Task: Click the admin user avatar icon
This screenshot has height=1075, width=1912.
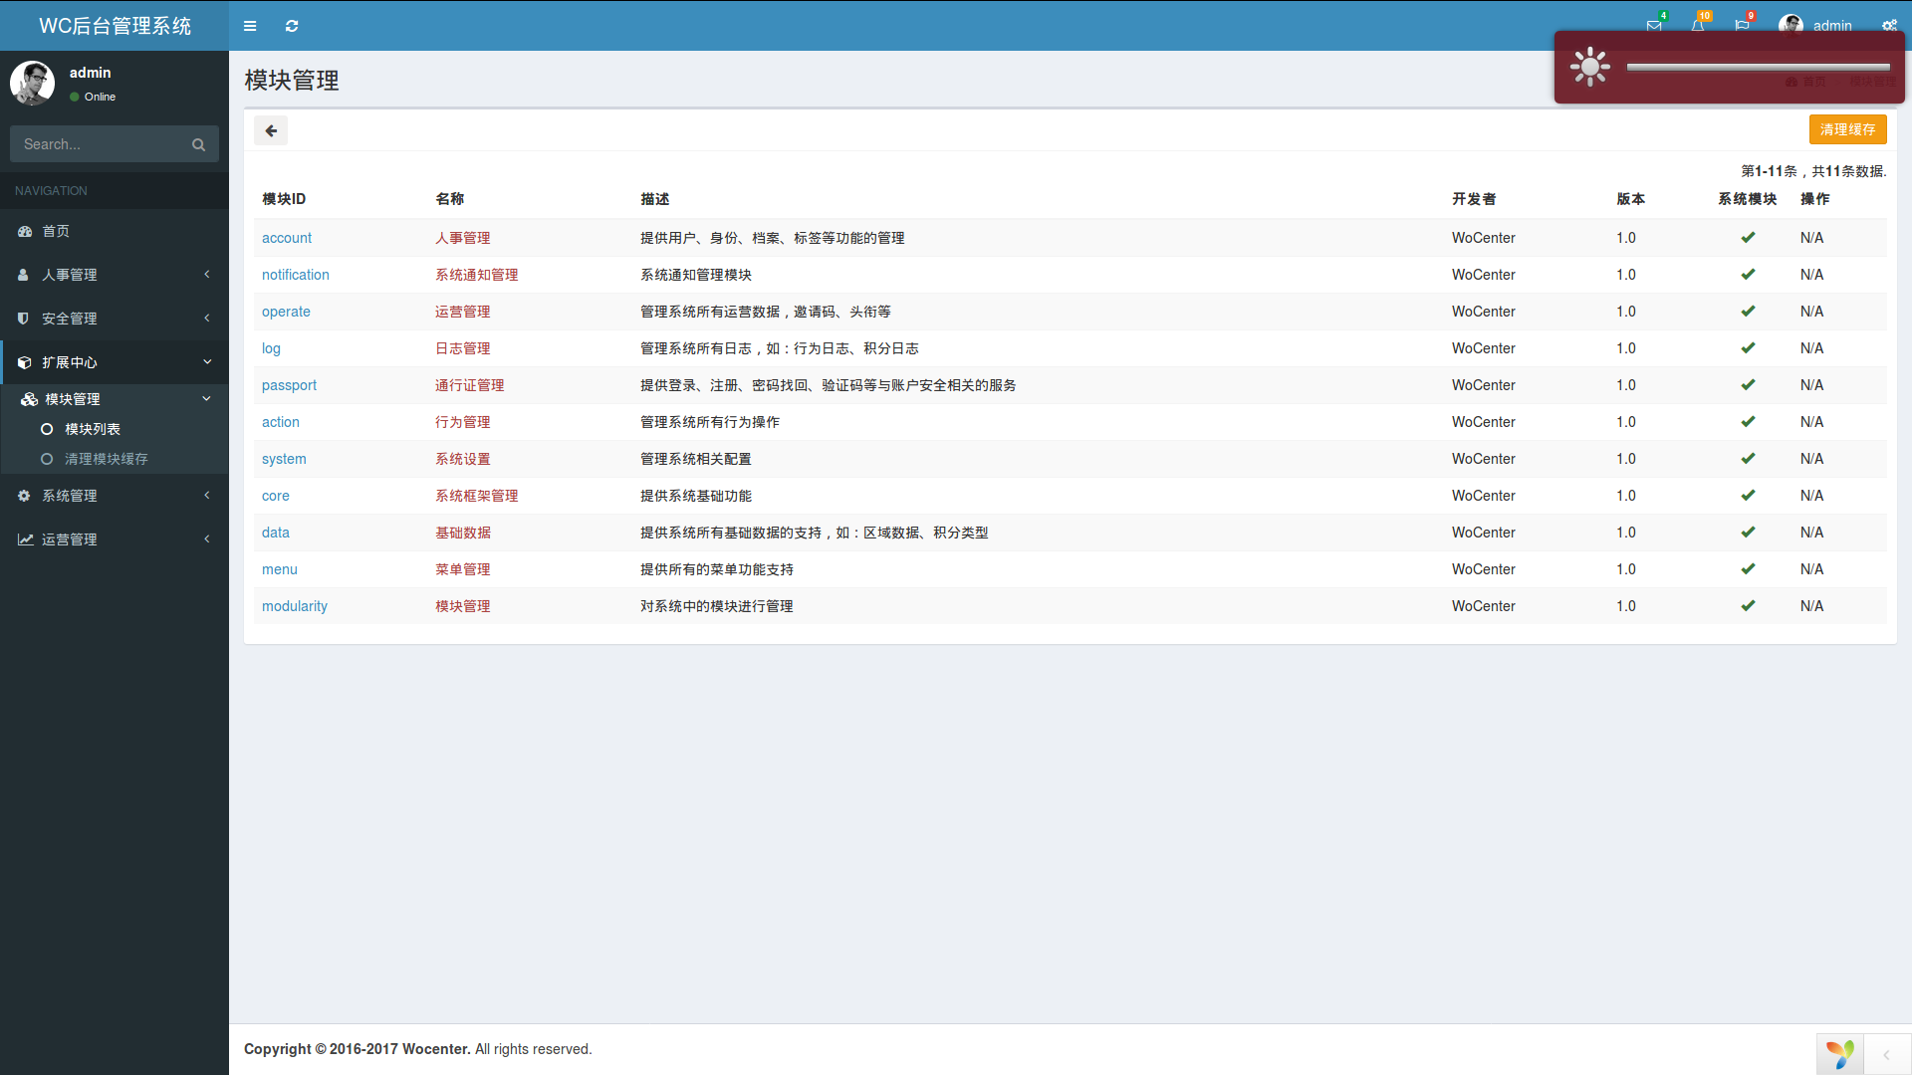Action: tap(1789, 24)
